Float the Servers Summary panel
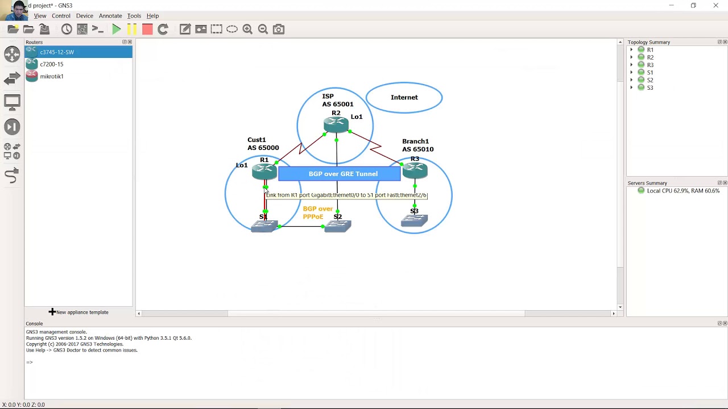728x409 pixels. (719, 183)
